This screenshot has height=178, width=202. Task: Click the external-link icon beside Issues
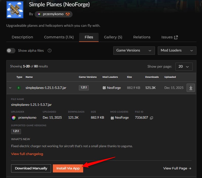(x=176, y=37)
